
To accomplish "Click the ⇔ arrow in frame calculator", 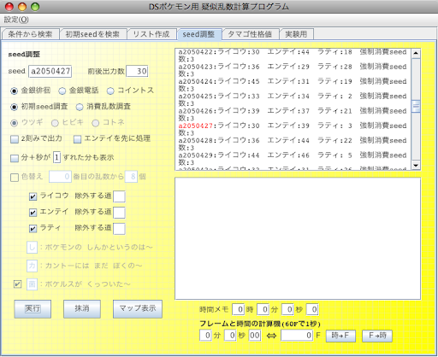I will tap(271, 336).
